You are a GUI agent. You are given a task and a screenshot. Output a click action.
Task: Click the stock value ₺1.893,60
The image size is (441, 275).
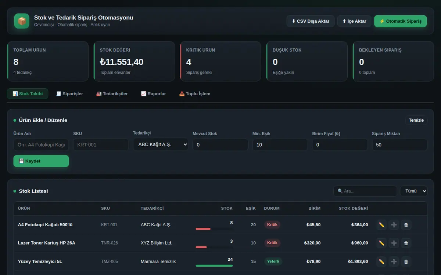coord(358,261)
